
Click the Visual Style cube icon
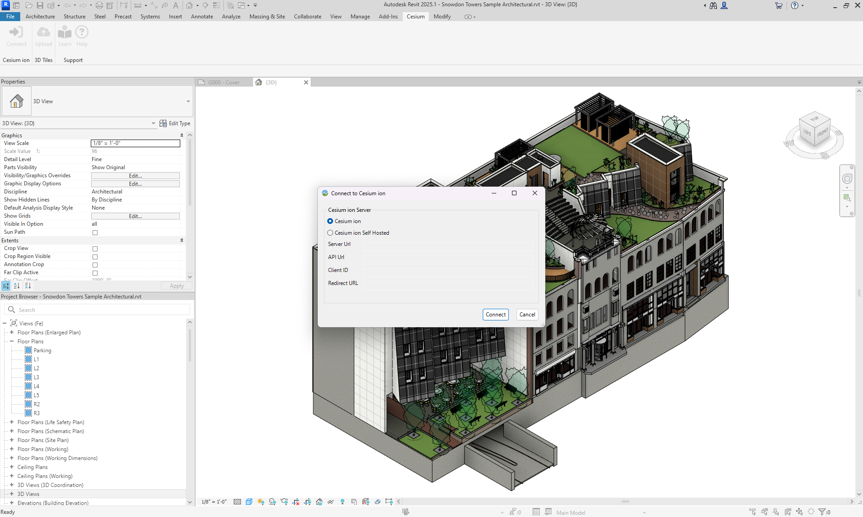click(x=249, y=502)
